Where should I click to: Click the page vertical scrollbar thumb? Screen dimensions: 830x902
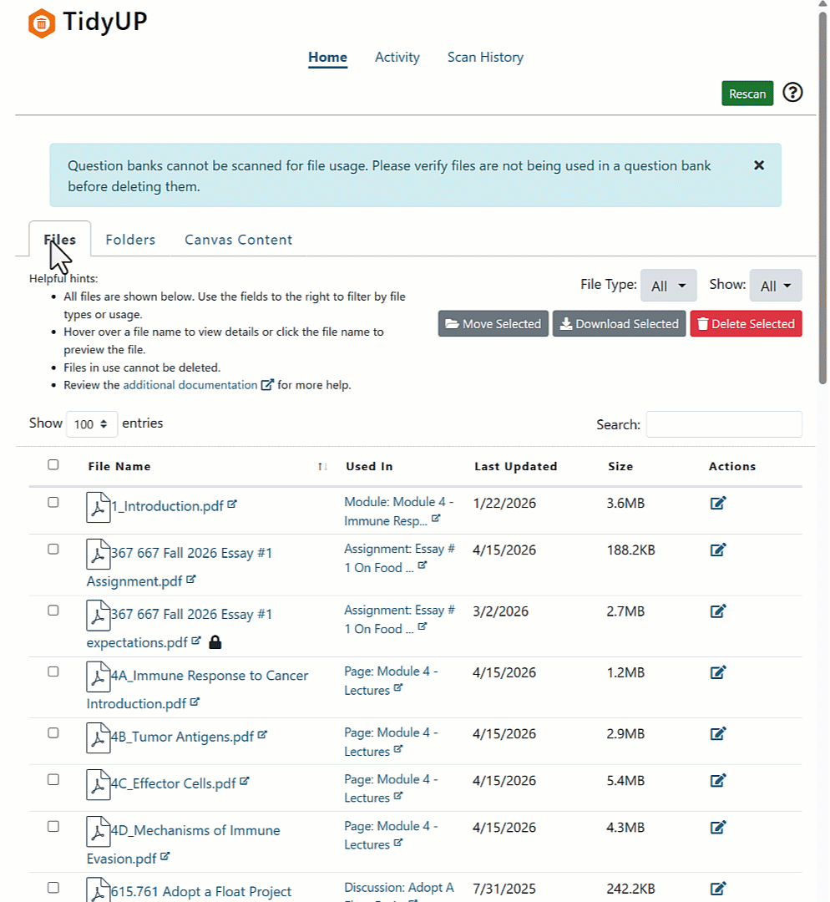[x=822, y=197]
